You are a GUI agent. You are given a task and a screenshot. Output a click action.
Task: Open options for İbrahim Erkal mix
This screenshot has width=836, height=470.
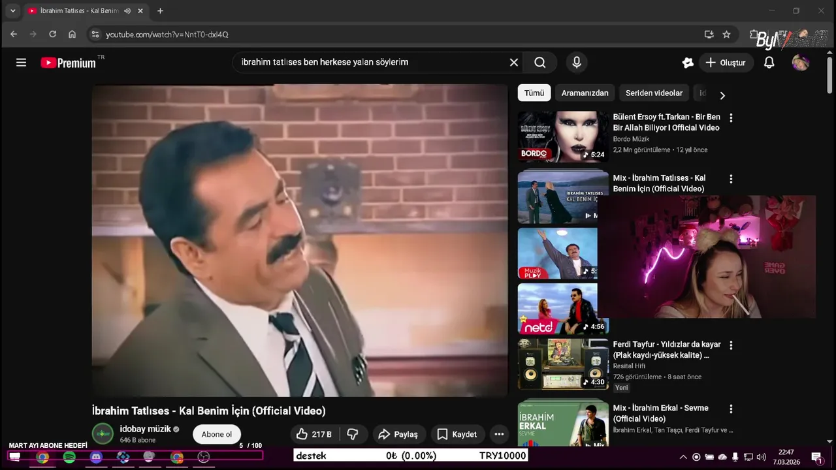pyautogui.click(x=731, y=409)
